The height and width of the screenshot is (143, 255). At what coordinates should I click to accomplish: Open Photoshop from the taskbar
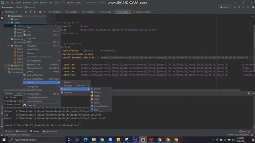click(x=135, y=139)
